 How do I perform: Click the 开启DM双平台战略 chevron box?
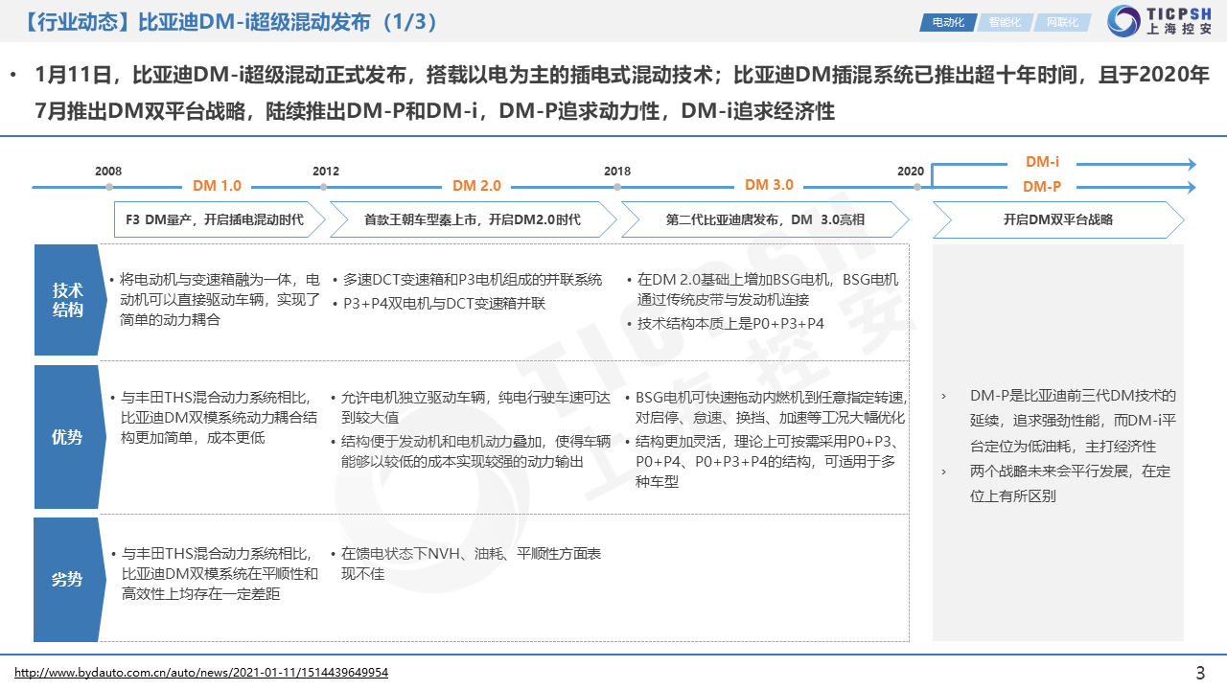click(1057, 219)
